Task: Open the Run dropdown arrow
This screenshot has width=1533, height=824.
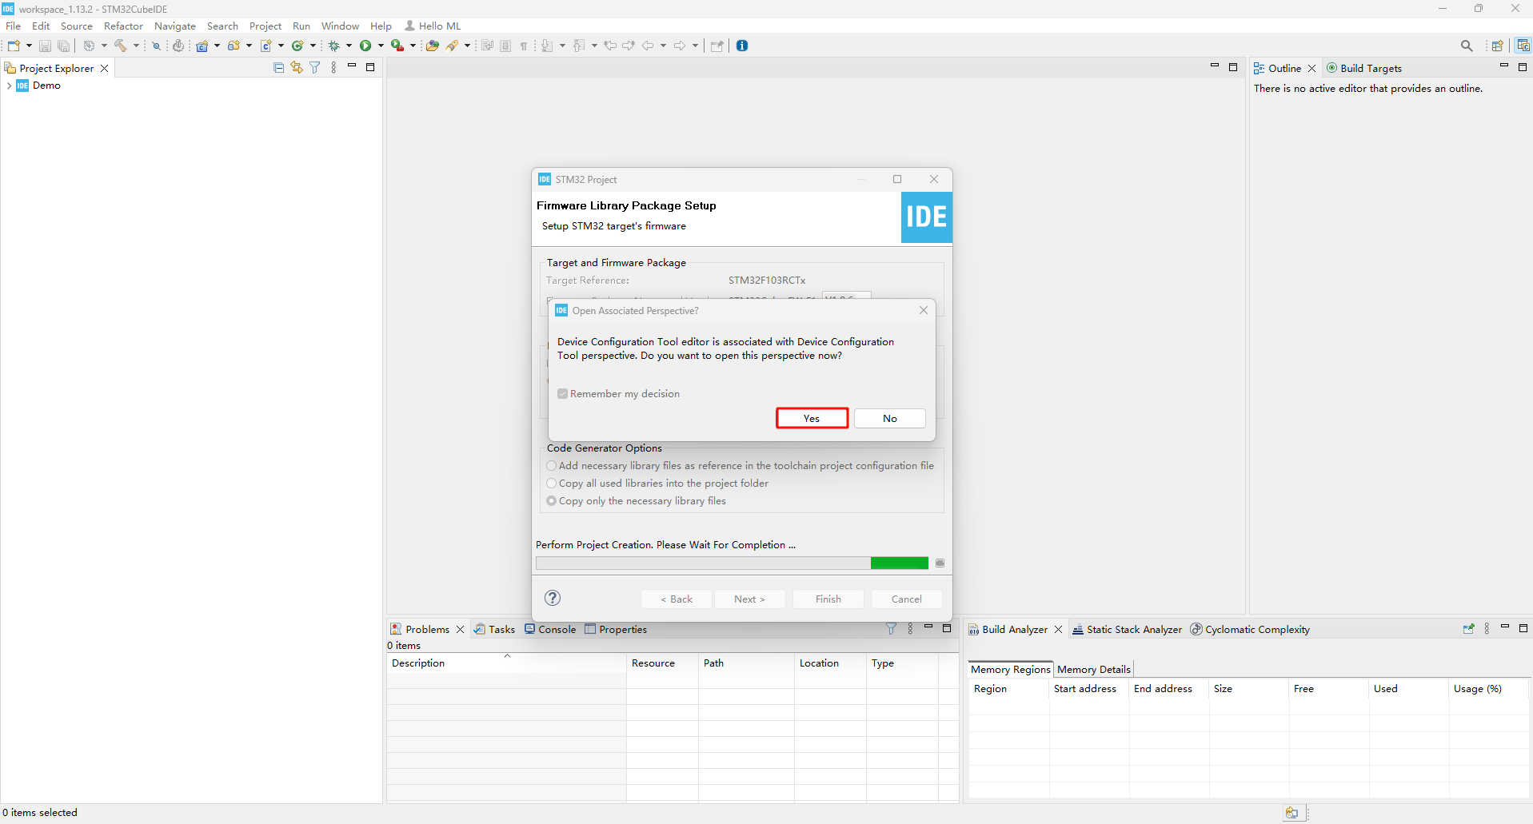Action: pyautogui.click(x=381, y=46)
